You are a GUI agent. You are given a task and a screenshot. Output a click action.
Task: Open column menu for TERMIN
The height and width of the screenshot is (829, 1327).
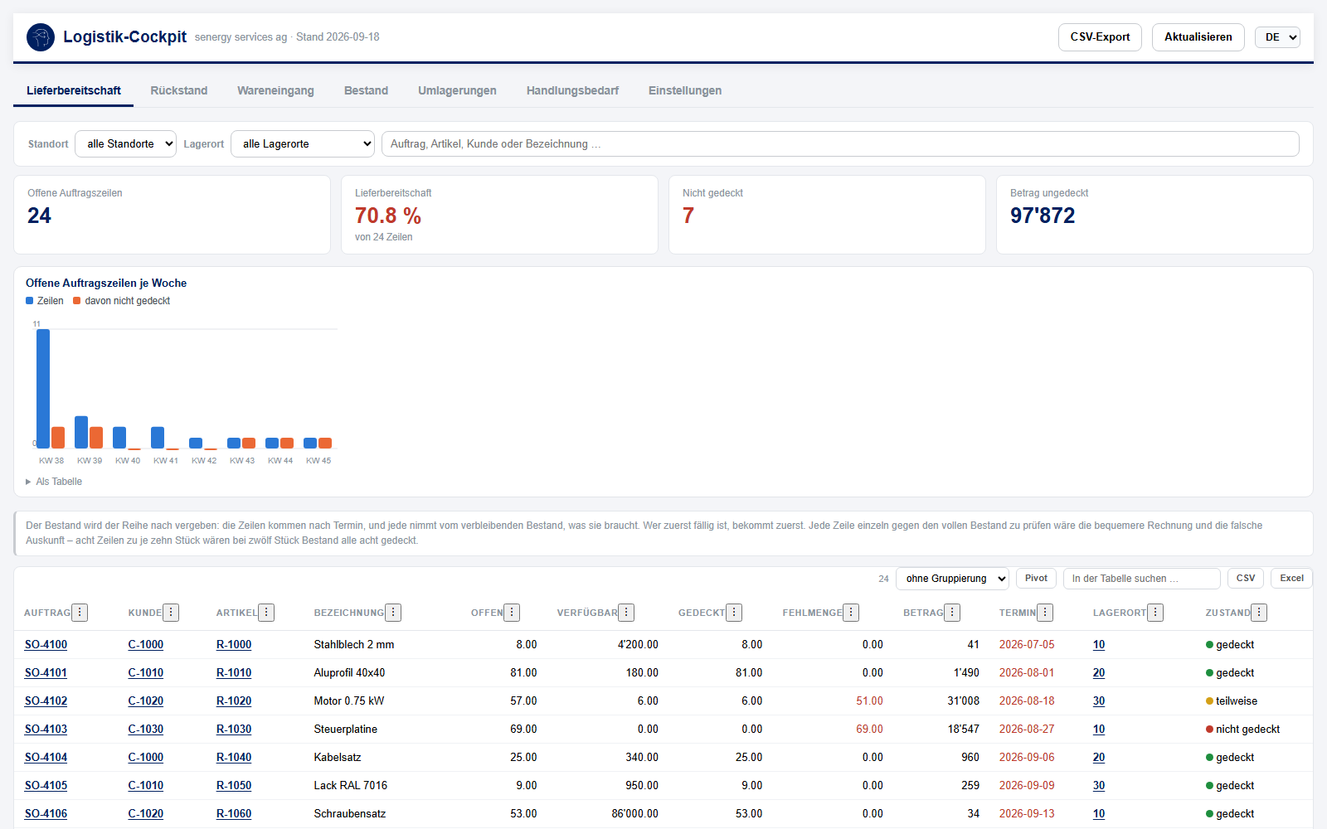click(x=1045, y=613)
